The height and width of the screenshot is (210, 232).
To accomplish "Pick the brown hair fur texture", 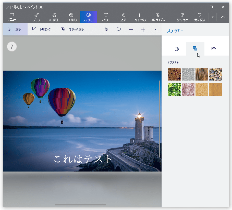I will tap(202, 74).
